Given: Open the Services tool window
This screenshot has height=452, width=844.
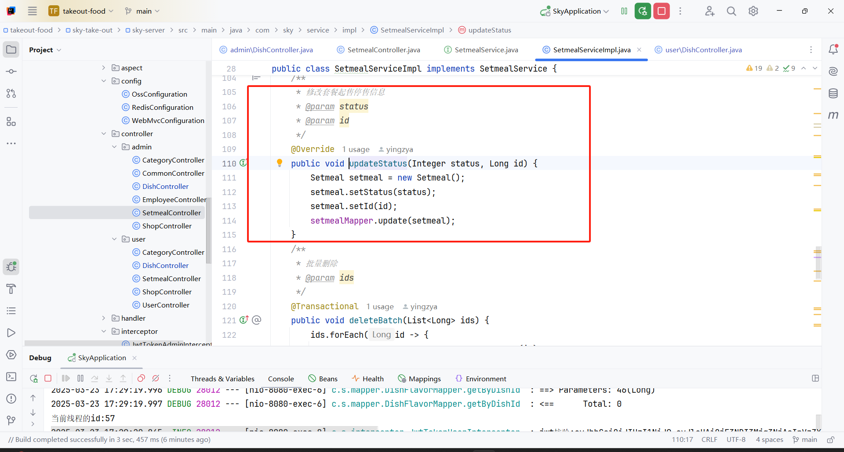Looking at the screenshot, I should (11, 354).
